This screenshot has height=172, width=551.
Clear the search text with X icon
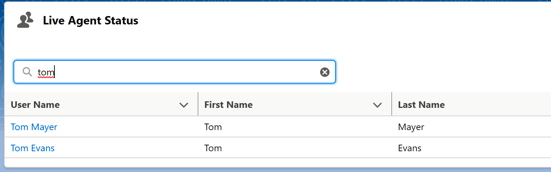(x=324, y=72)
